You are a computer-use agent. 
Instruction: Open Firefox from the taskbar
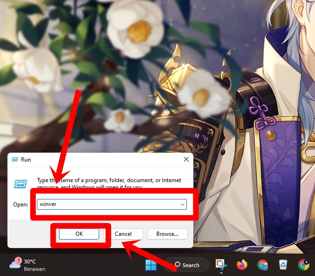point(242,265)
